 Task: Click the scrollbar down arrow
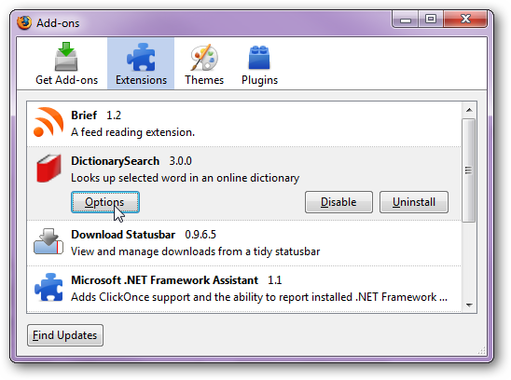point(469,305)
